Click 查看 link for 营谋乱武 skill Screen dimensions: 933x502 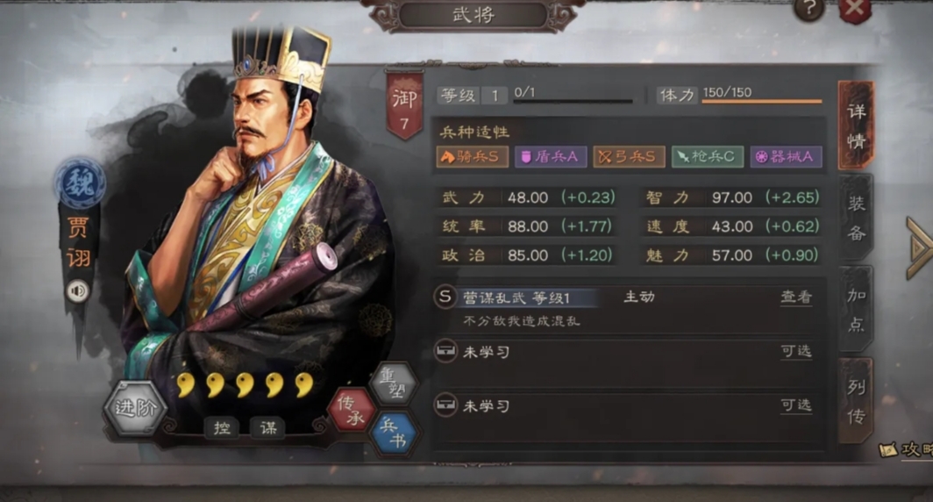(x=796, y=297)
